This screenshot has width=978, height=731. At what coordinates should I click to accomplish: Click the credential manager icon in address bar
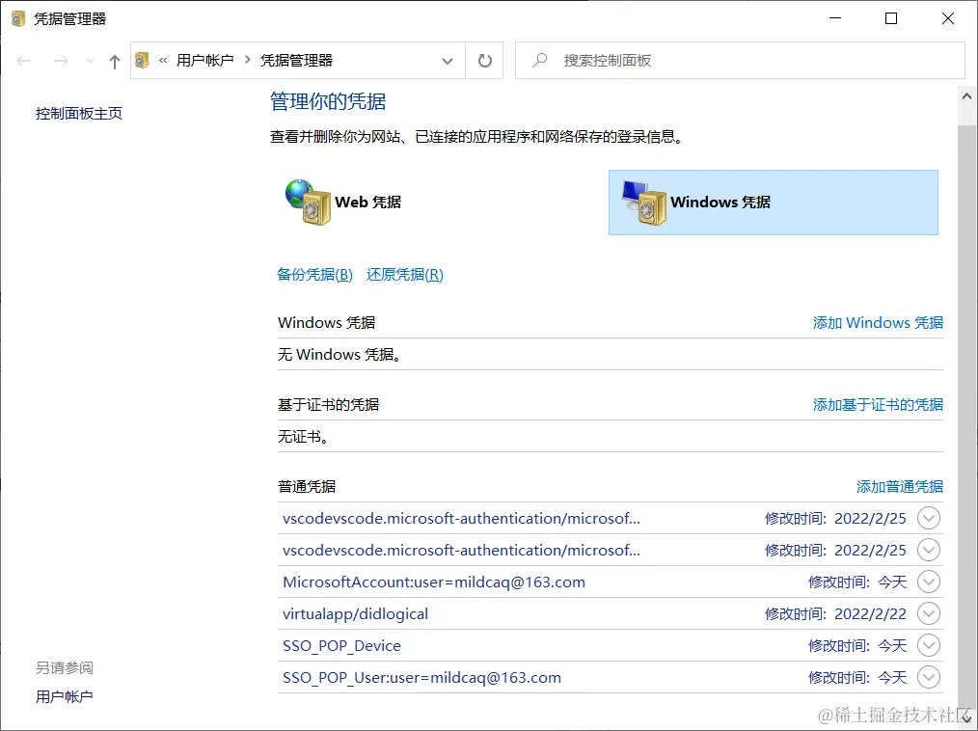pyautogui.click(x=142, y=60)
